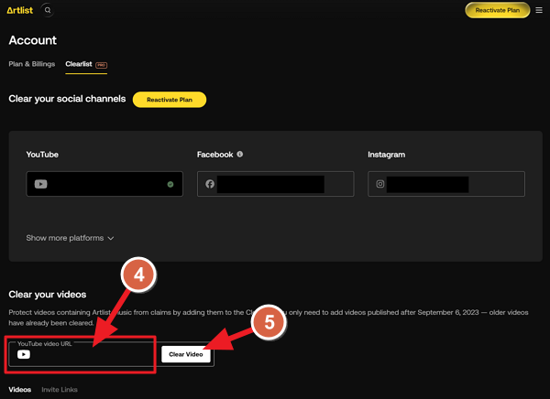Viewport: 550px width, 399px height.
Task: Select the Videos tab
Action: tap(20, 390)
